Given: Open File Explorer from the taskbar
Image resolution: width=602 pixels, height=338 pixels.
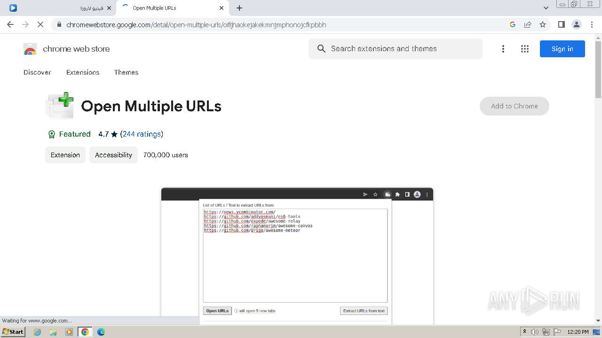Looking at the screenshot, I should [53, 332].
